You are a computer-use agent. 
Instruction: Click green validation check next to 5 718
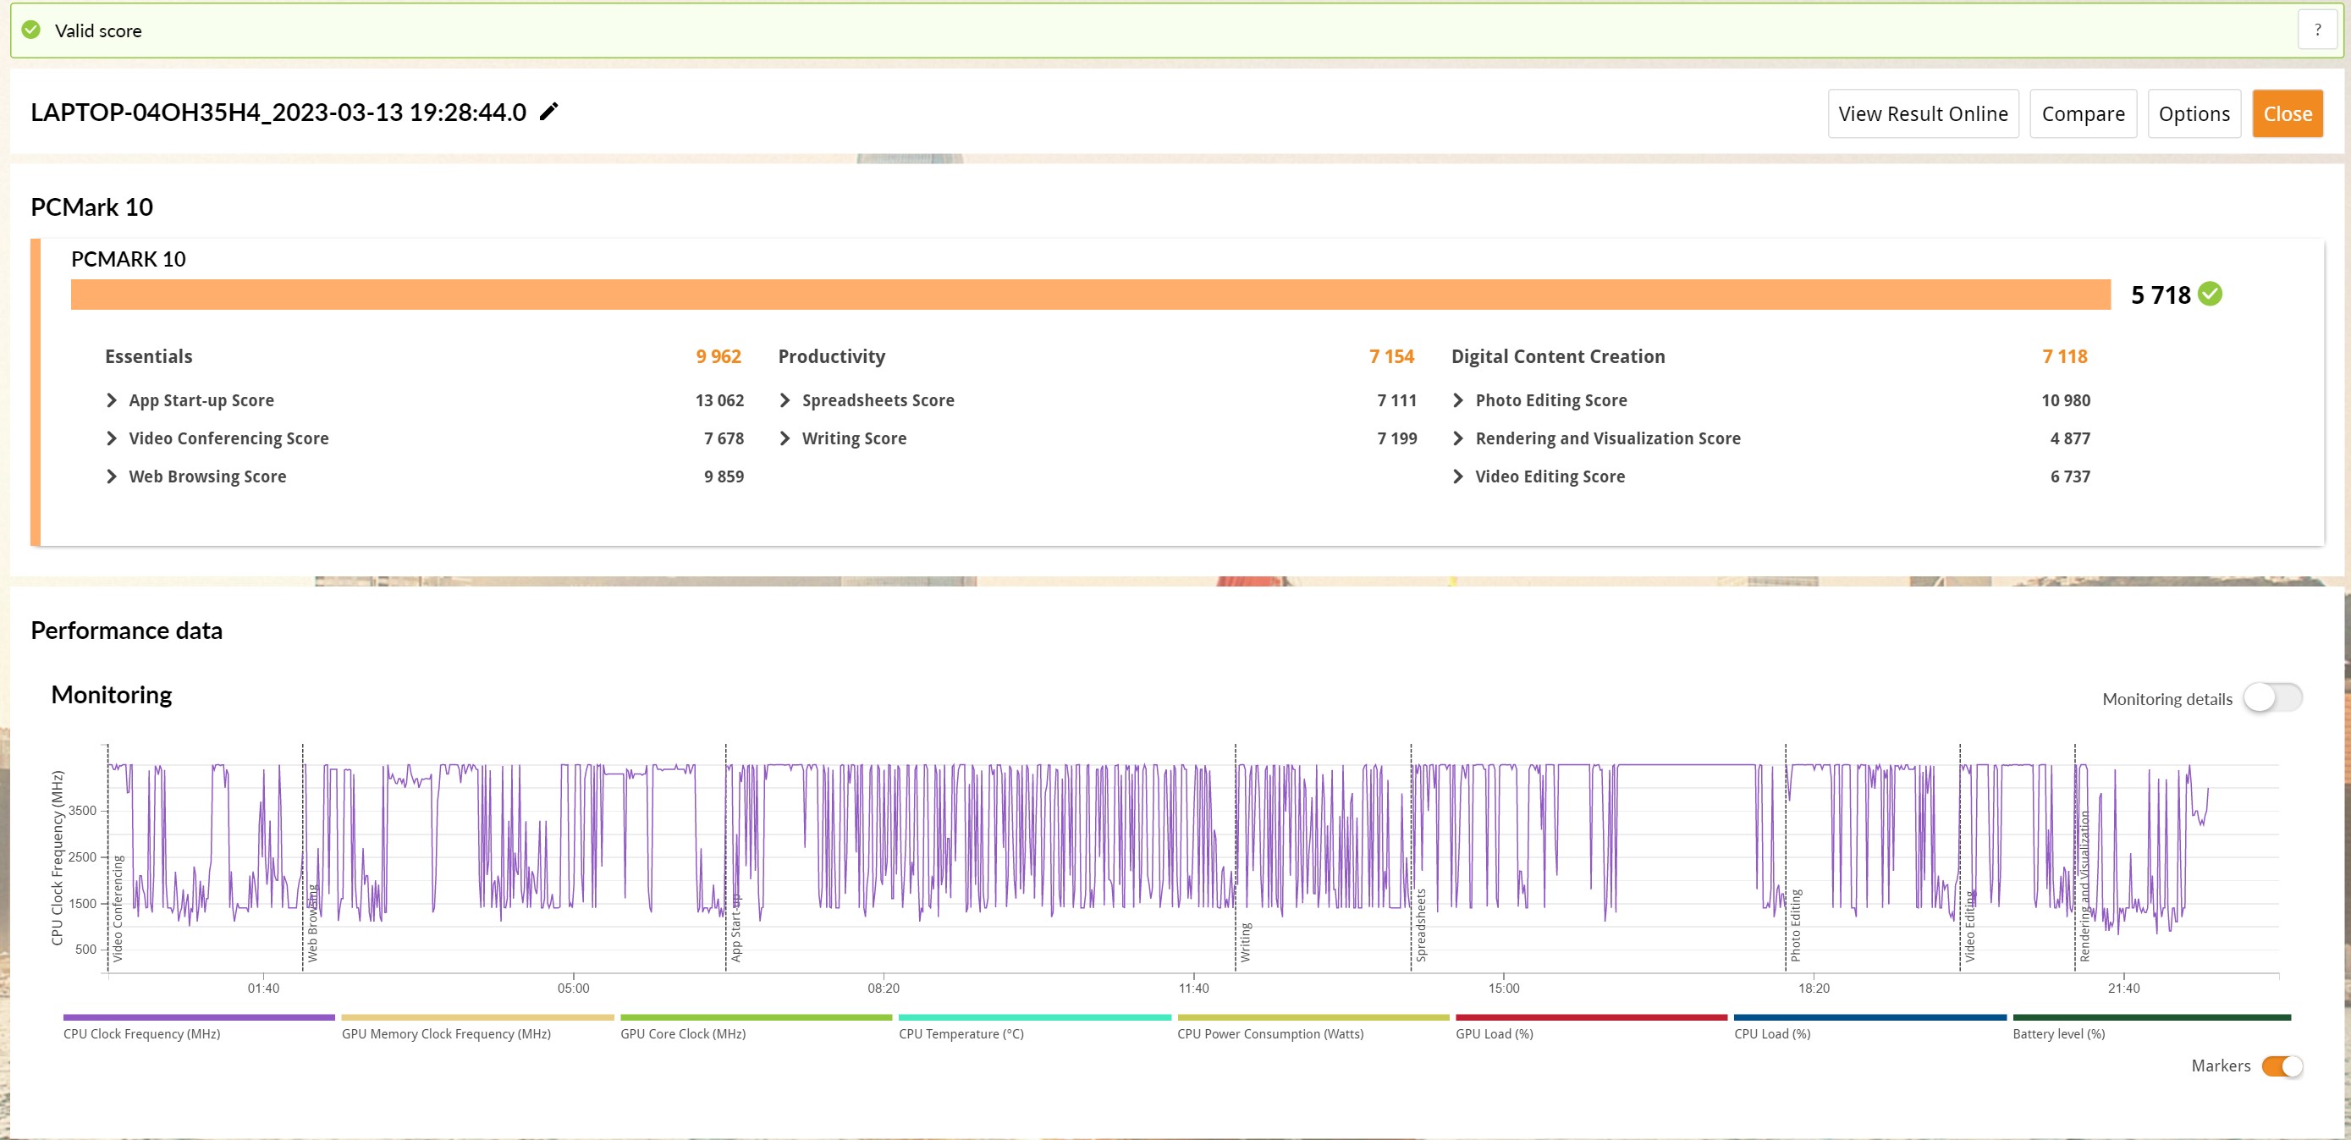(x=2210, y=294)
